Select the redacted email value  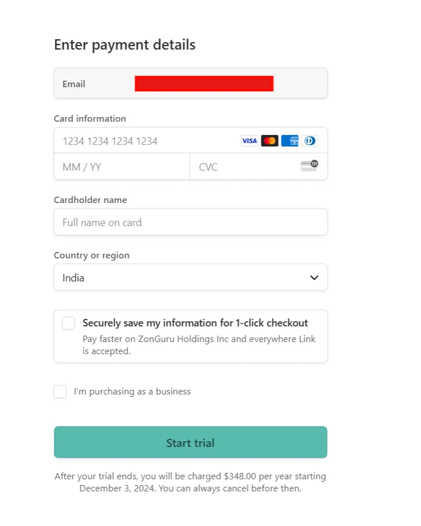203,84
